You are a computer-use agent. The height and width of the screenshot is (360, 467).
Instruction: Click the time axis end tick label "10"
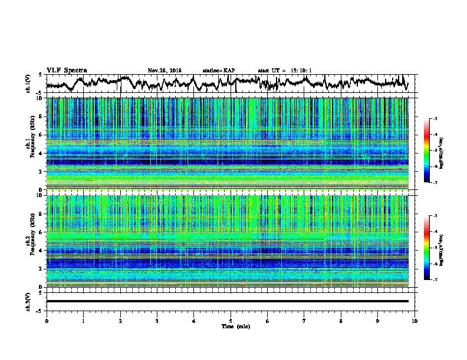(x=415, y=321)
